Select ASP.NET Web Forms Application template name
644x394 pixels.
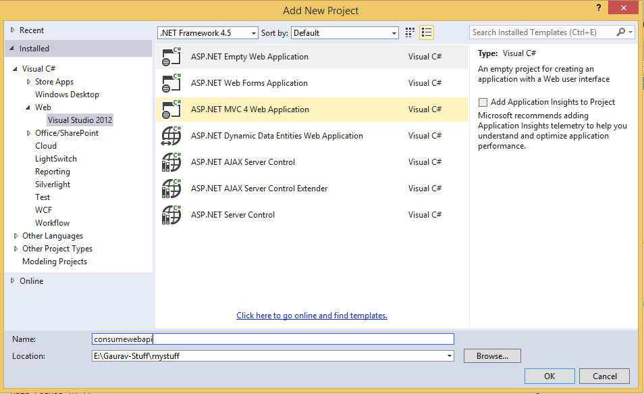point(249,83)
